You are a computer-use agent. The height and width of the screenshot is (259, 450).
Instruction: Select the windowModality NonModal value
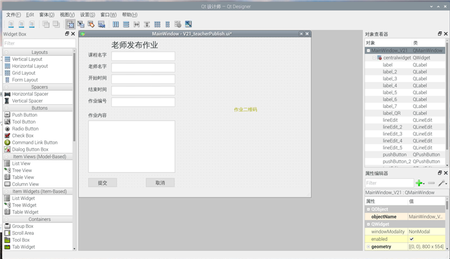coord(426,232)
